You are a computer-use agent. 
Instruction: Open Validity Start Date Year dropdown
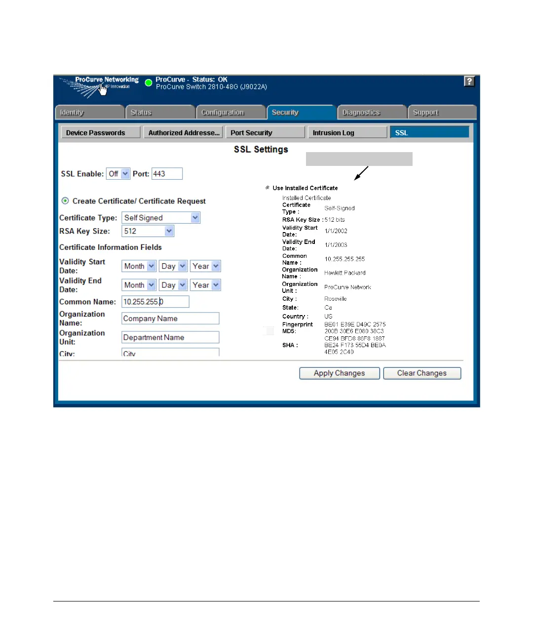(x=205, y=266)
